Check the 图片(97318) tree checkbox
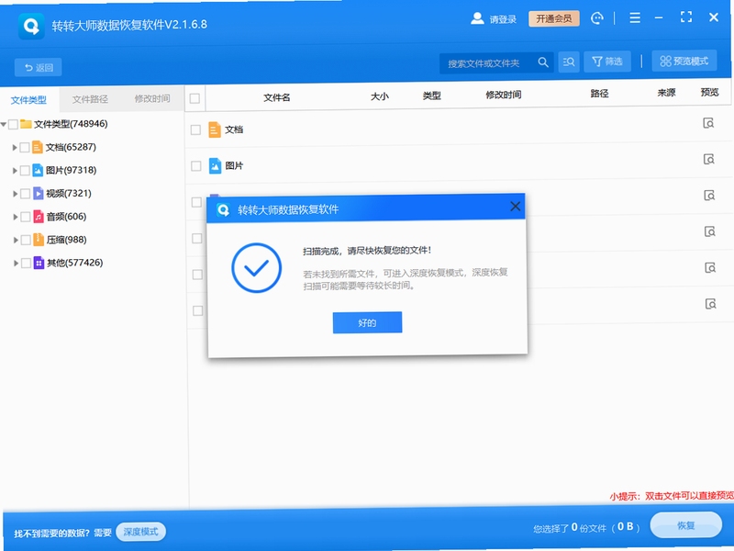The width and height of the screenshot is (734, 551). pyautogui.click(x=26, y=171)
